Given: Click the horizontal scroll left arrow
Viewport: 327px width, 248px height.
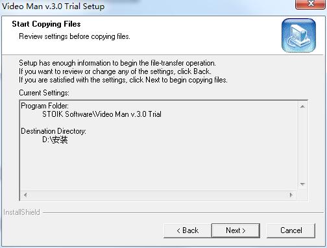Looking at the screenshot, I should [25, 195].
